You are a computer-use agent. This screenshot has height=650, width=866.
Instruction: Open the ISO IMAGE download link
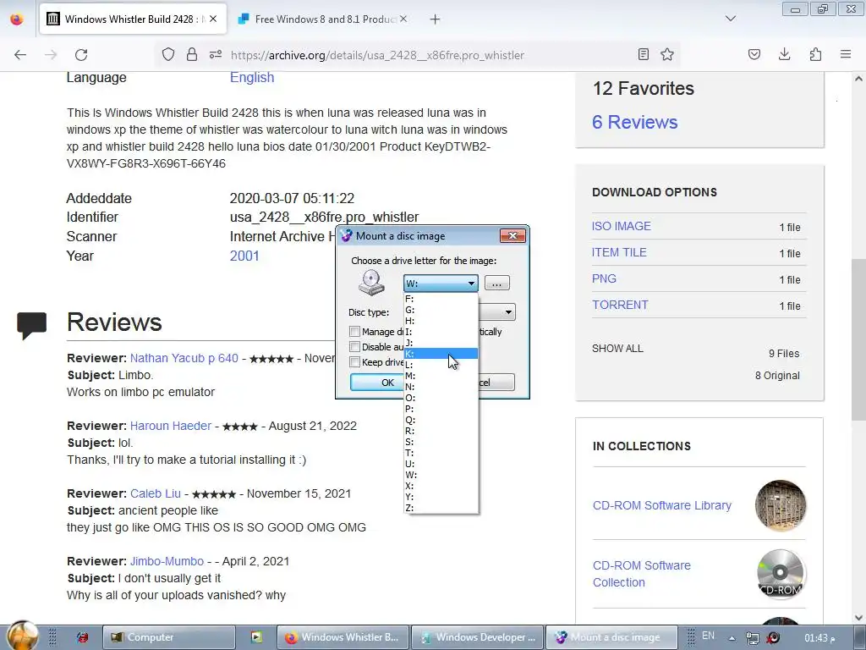point(622,226)
